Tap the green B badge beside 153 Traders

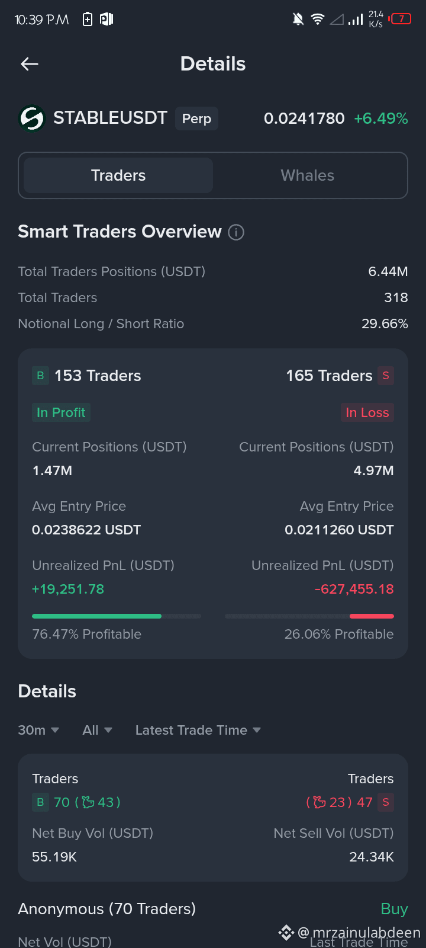pyautogui.click(x=40, y=376)
